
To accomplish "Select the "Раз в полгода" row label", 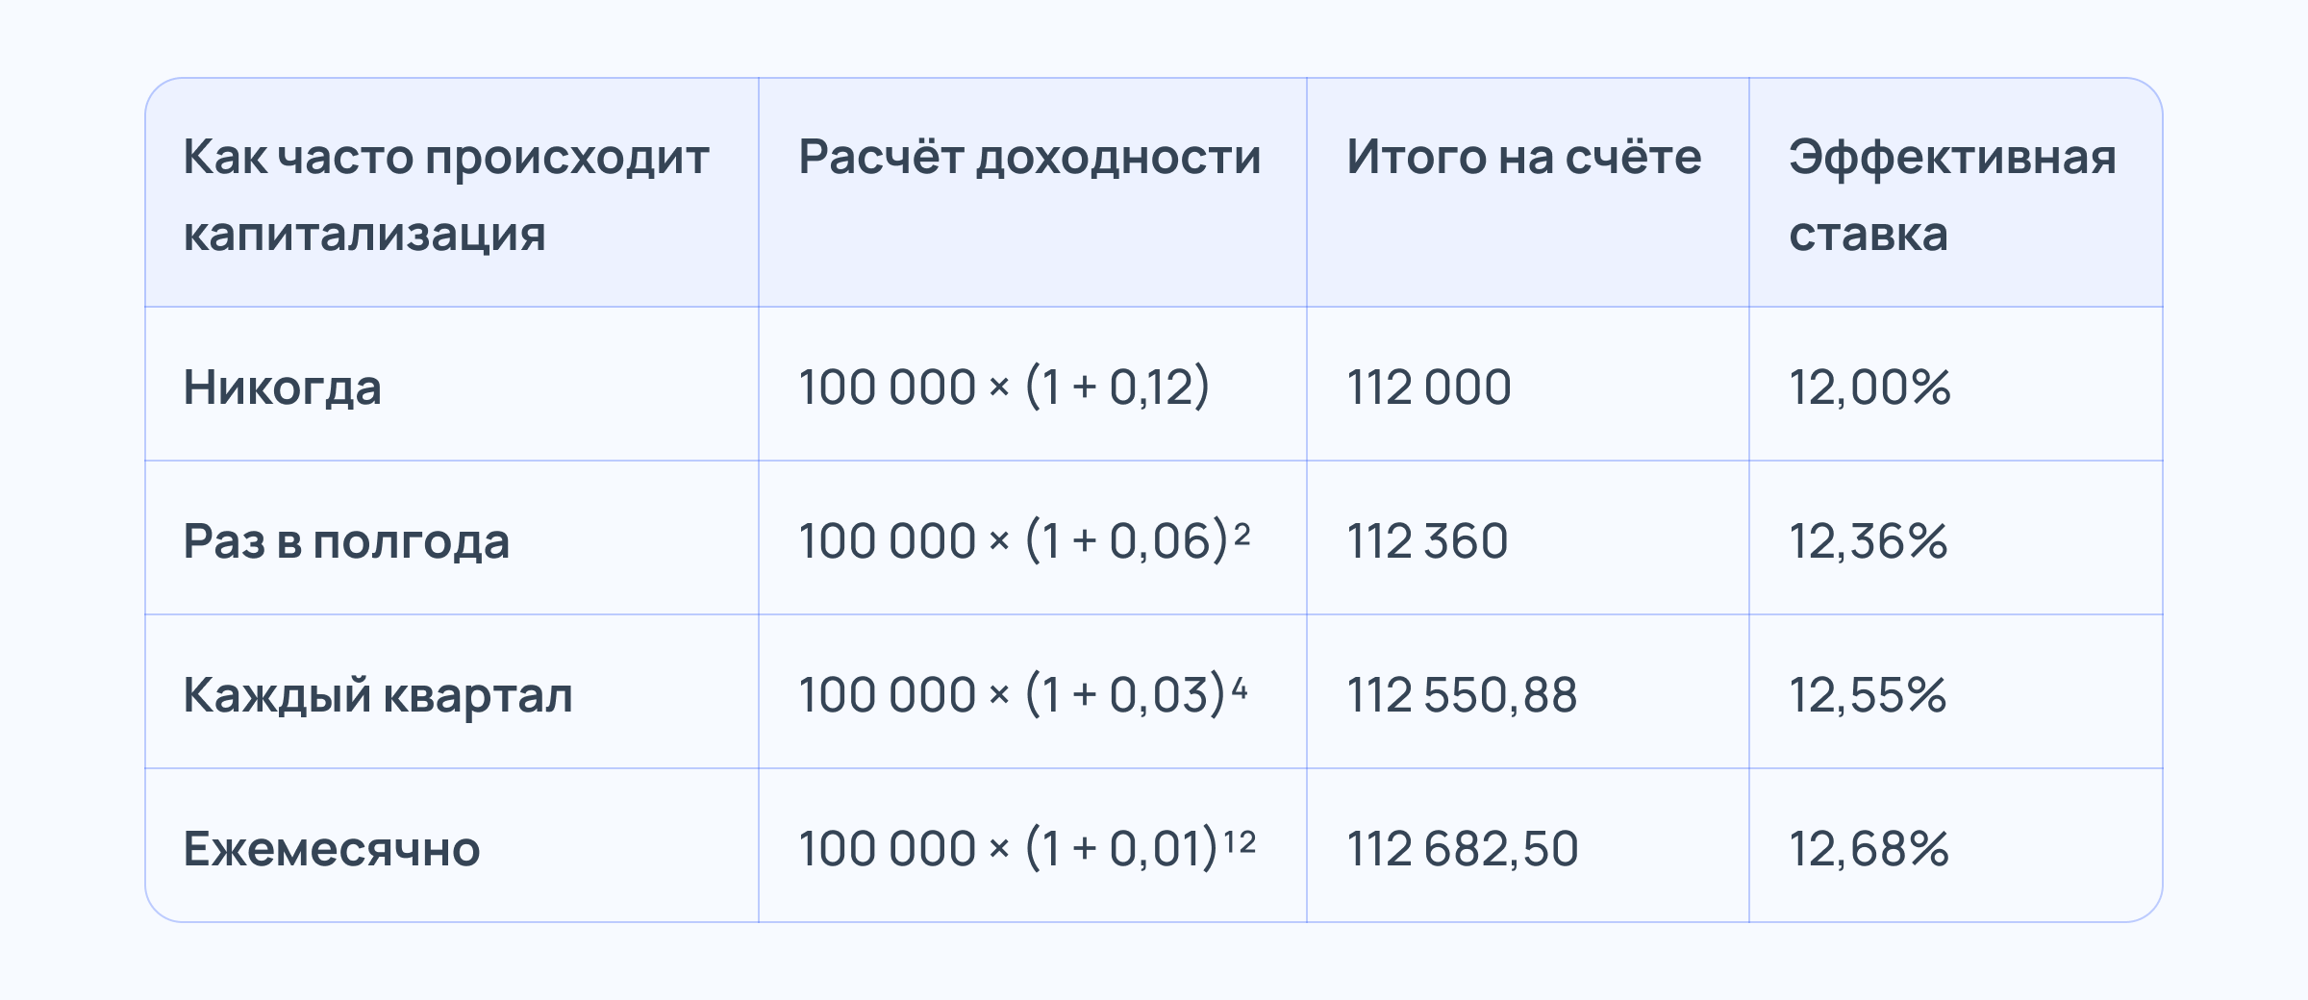I will 346,541.
